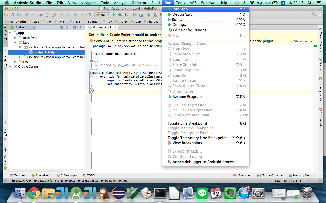Open the LF line separator selector

click(x=287, y=181)
